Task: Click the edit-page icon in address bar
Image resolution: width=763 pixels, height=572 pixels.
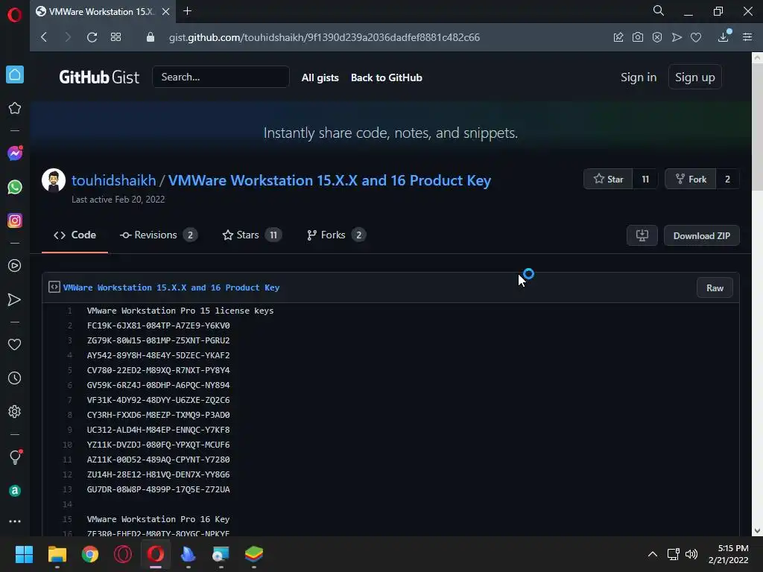Action: click(x=618, y=37)
